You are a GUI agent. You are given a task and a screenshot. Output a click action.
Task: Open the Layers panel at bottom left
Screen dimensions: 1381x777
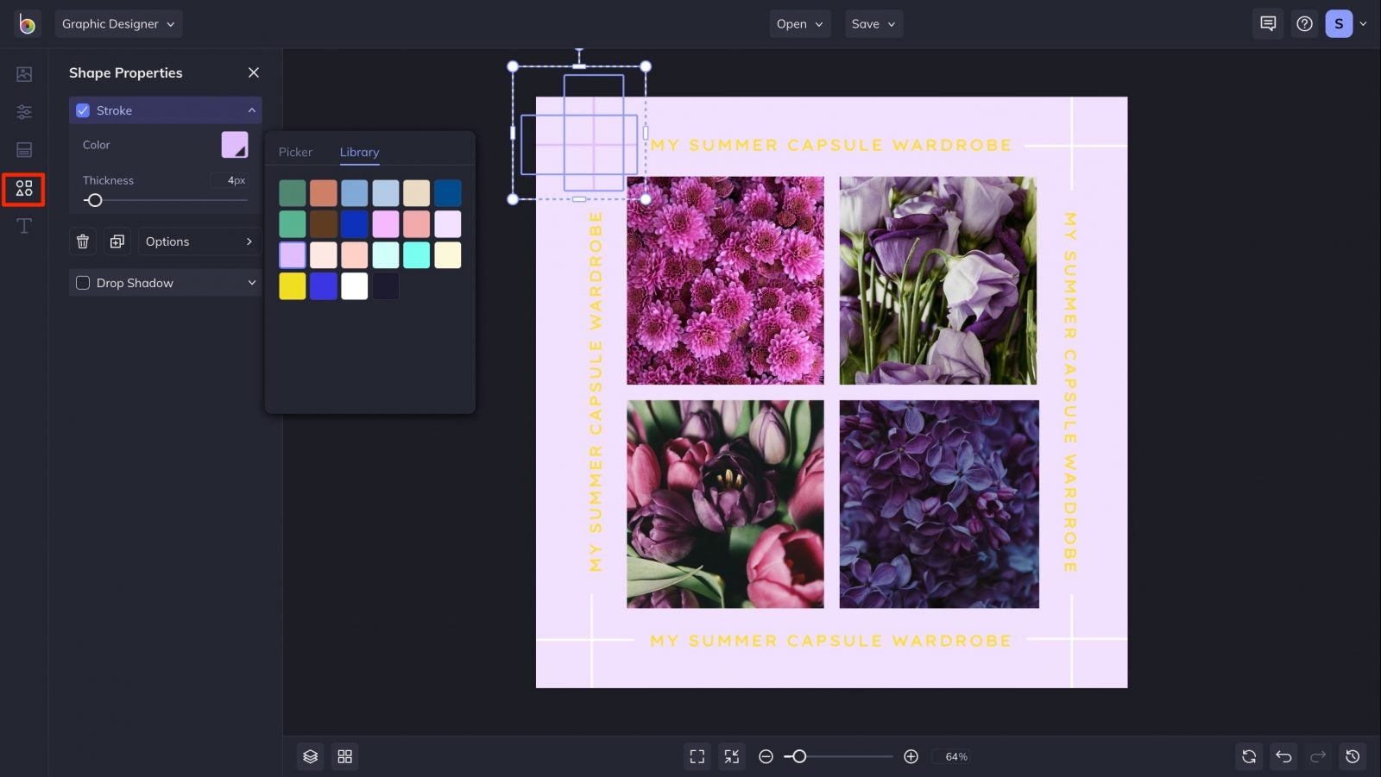click(310, 756)
